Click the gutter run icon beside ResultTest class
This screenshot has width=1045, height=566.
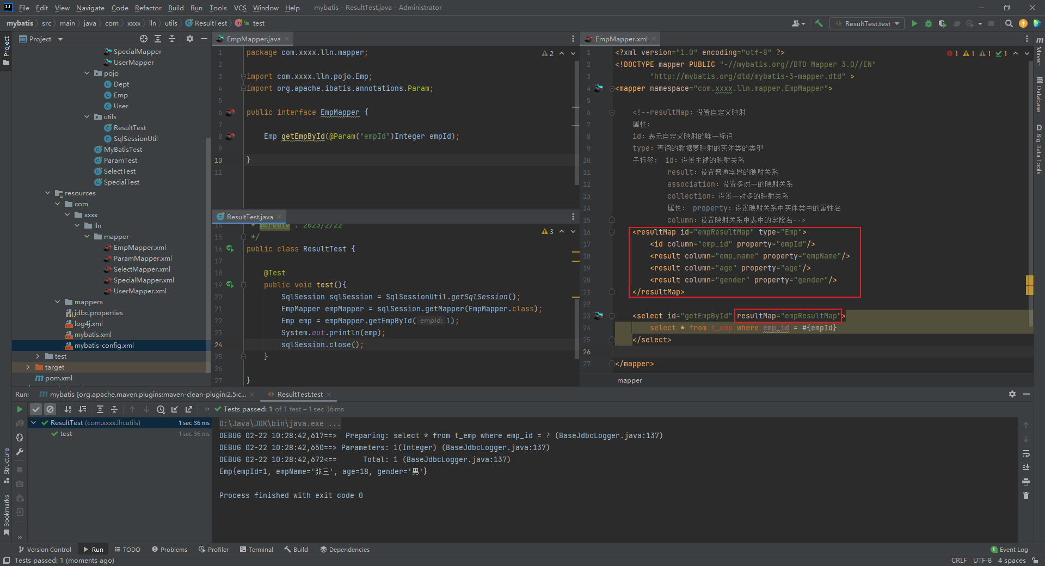point(230,249)
